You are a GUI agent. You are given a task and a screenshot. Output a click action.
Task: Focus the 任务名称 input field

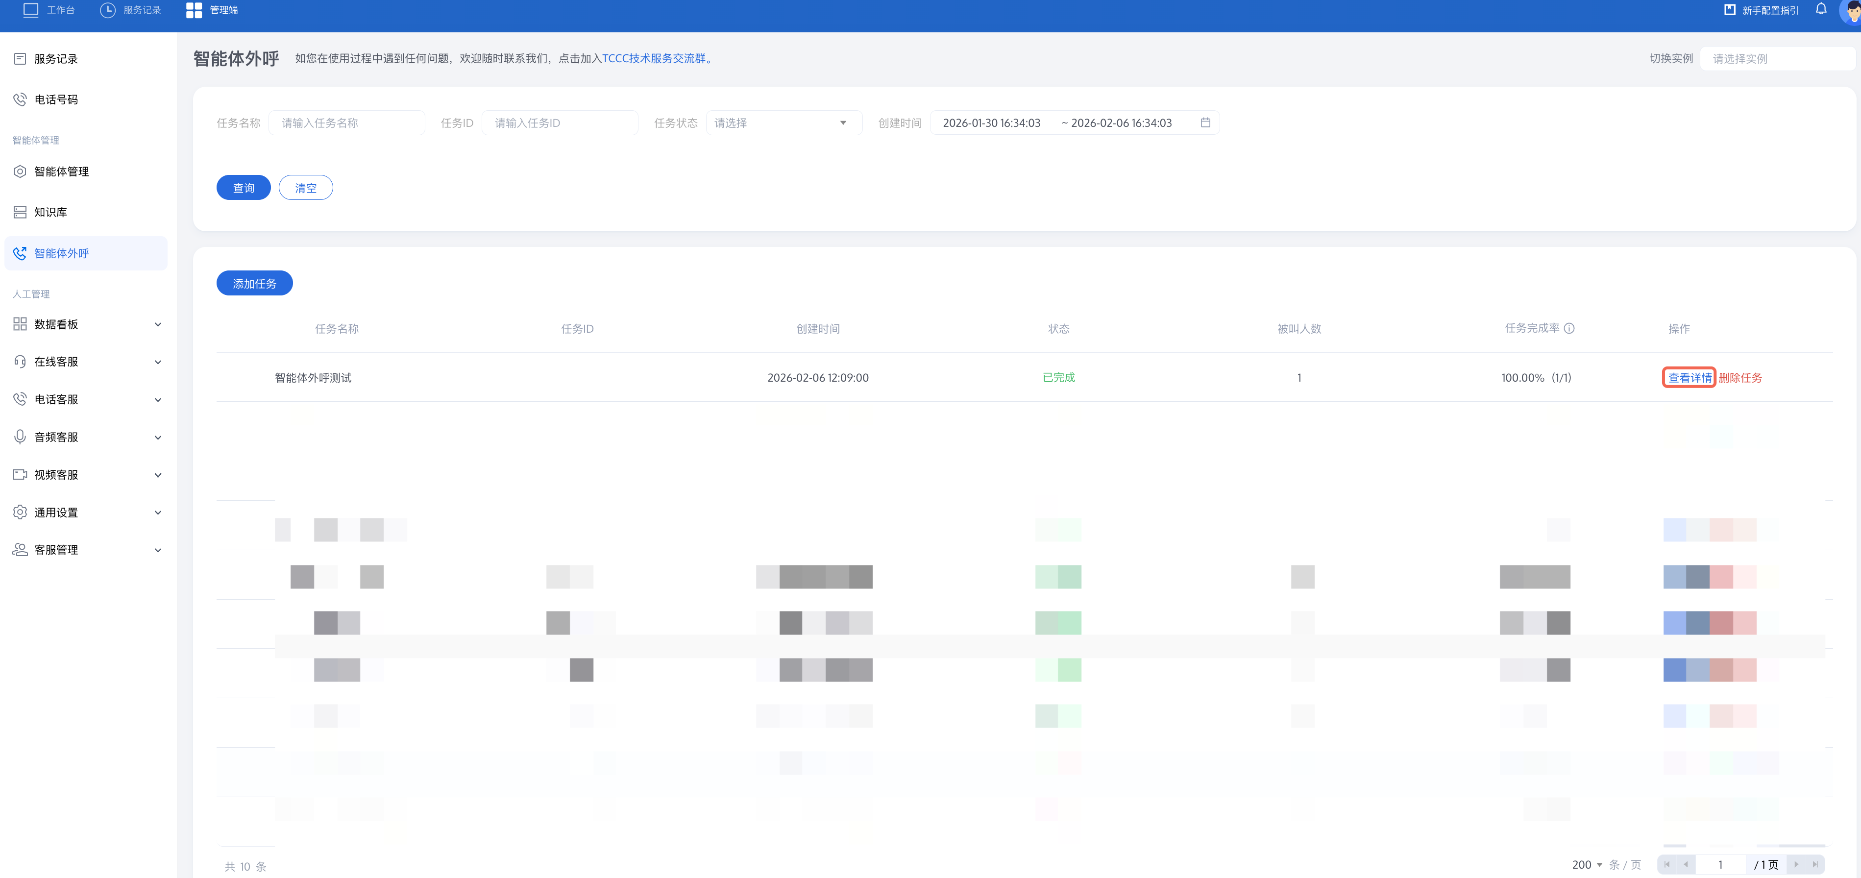point(346,123)
